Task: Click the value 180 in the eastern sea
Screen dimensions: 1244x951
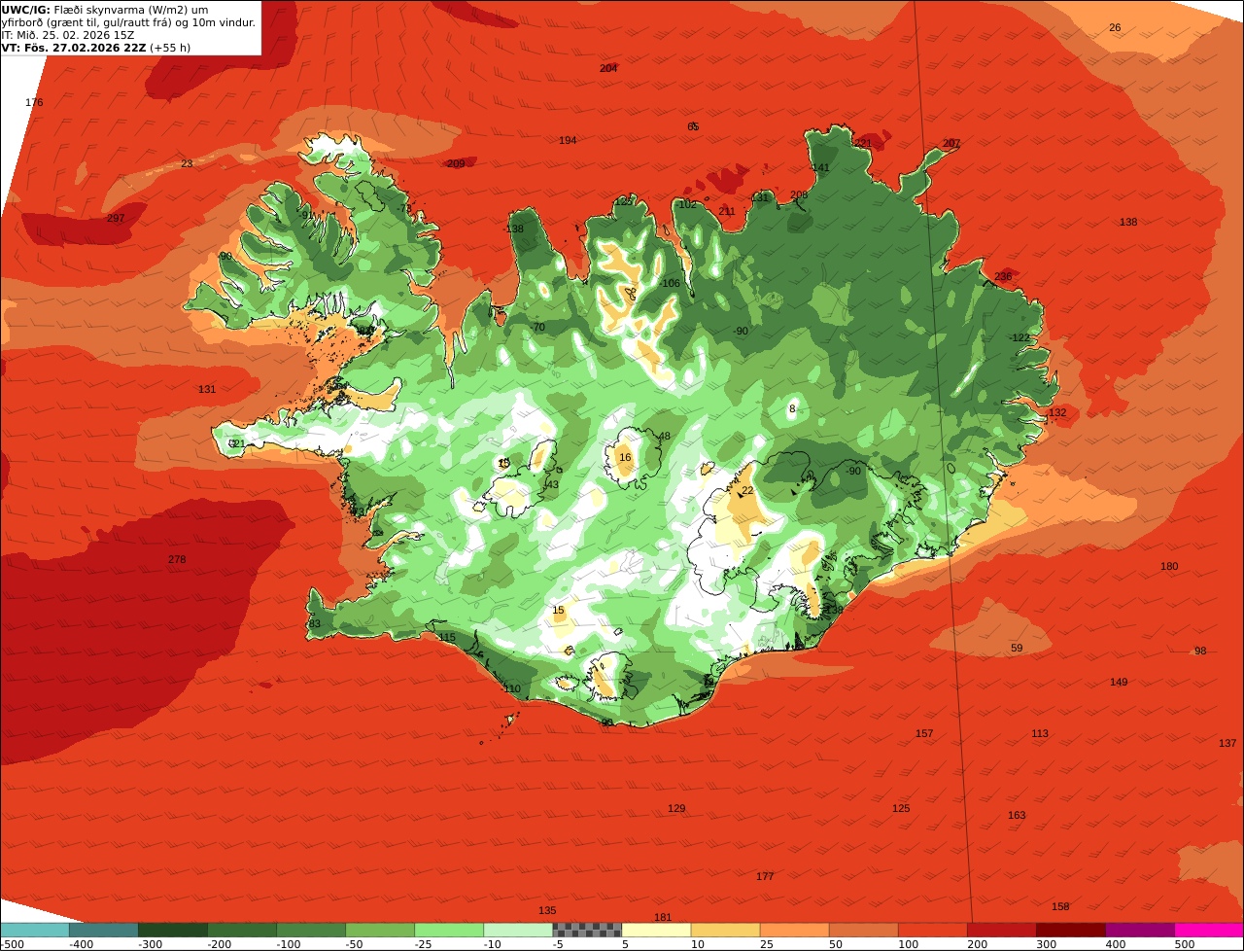Action: tap(1169, 566)
